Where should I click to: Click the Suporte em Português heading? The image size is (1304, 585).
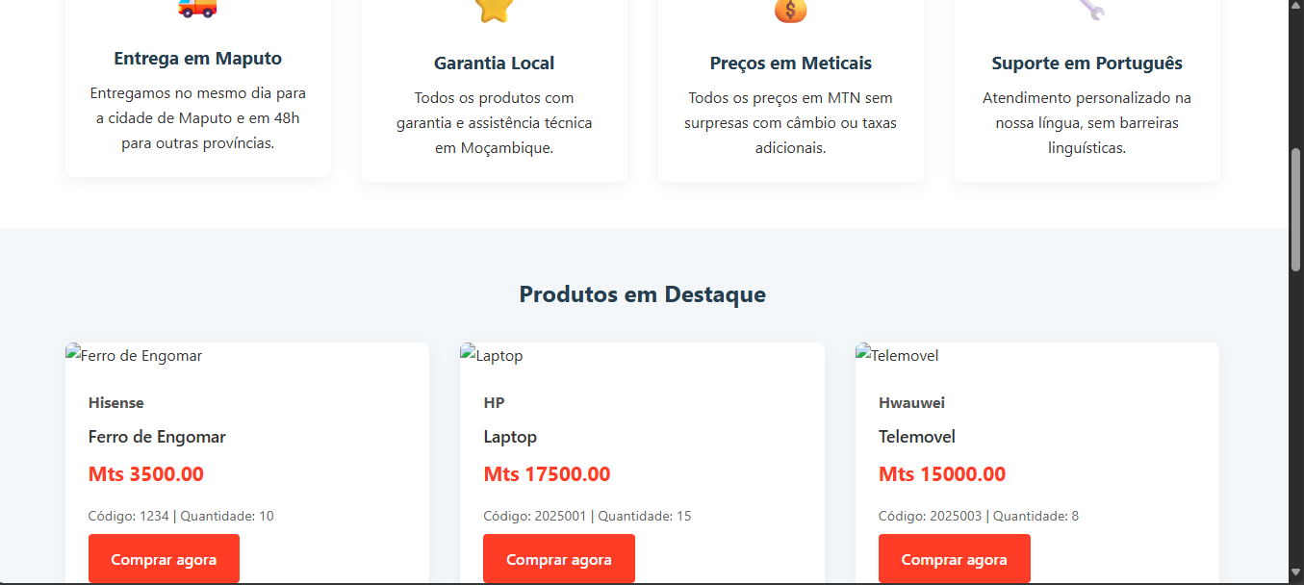[1087, 64]
